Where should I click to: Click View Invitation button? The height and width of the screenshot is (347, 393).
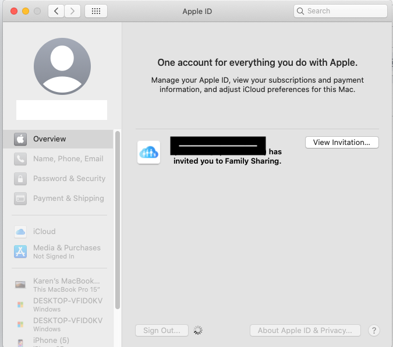click(x=342, y=143)
